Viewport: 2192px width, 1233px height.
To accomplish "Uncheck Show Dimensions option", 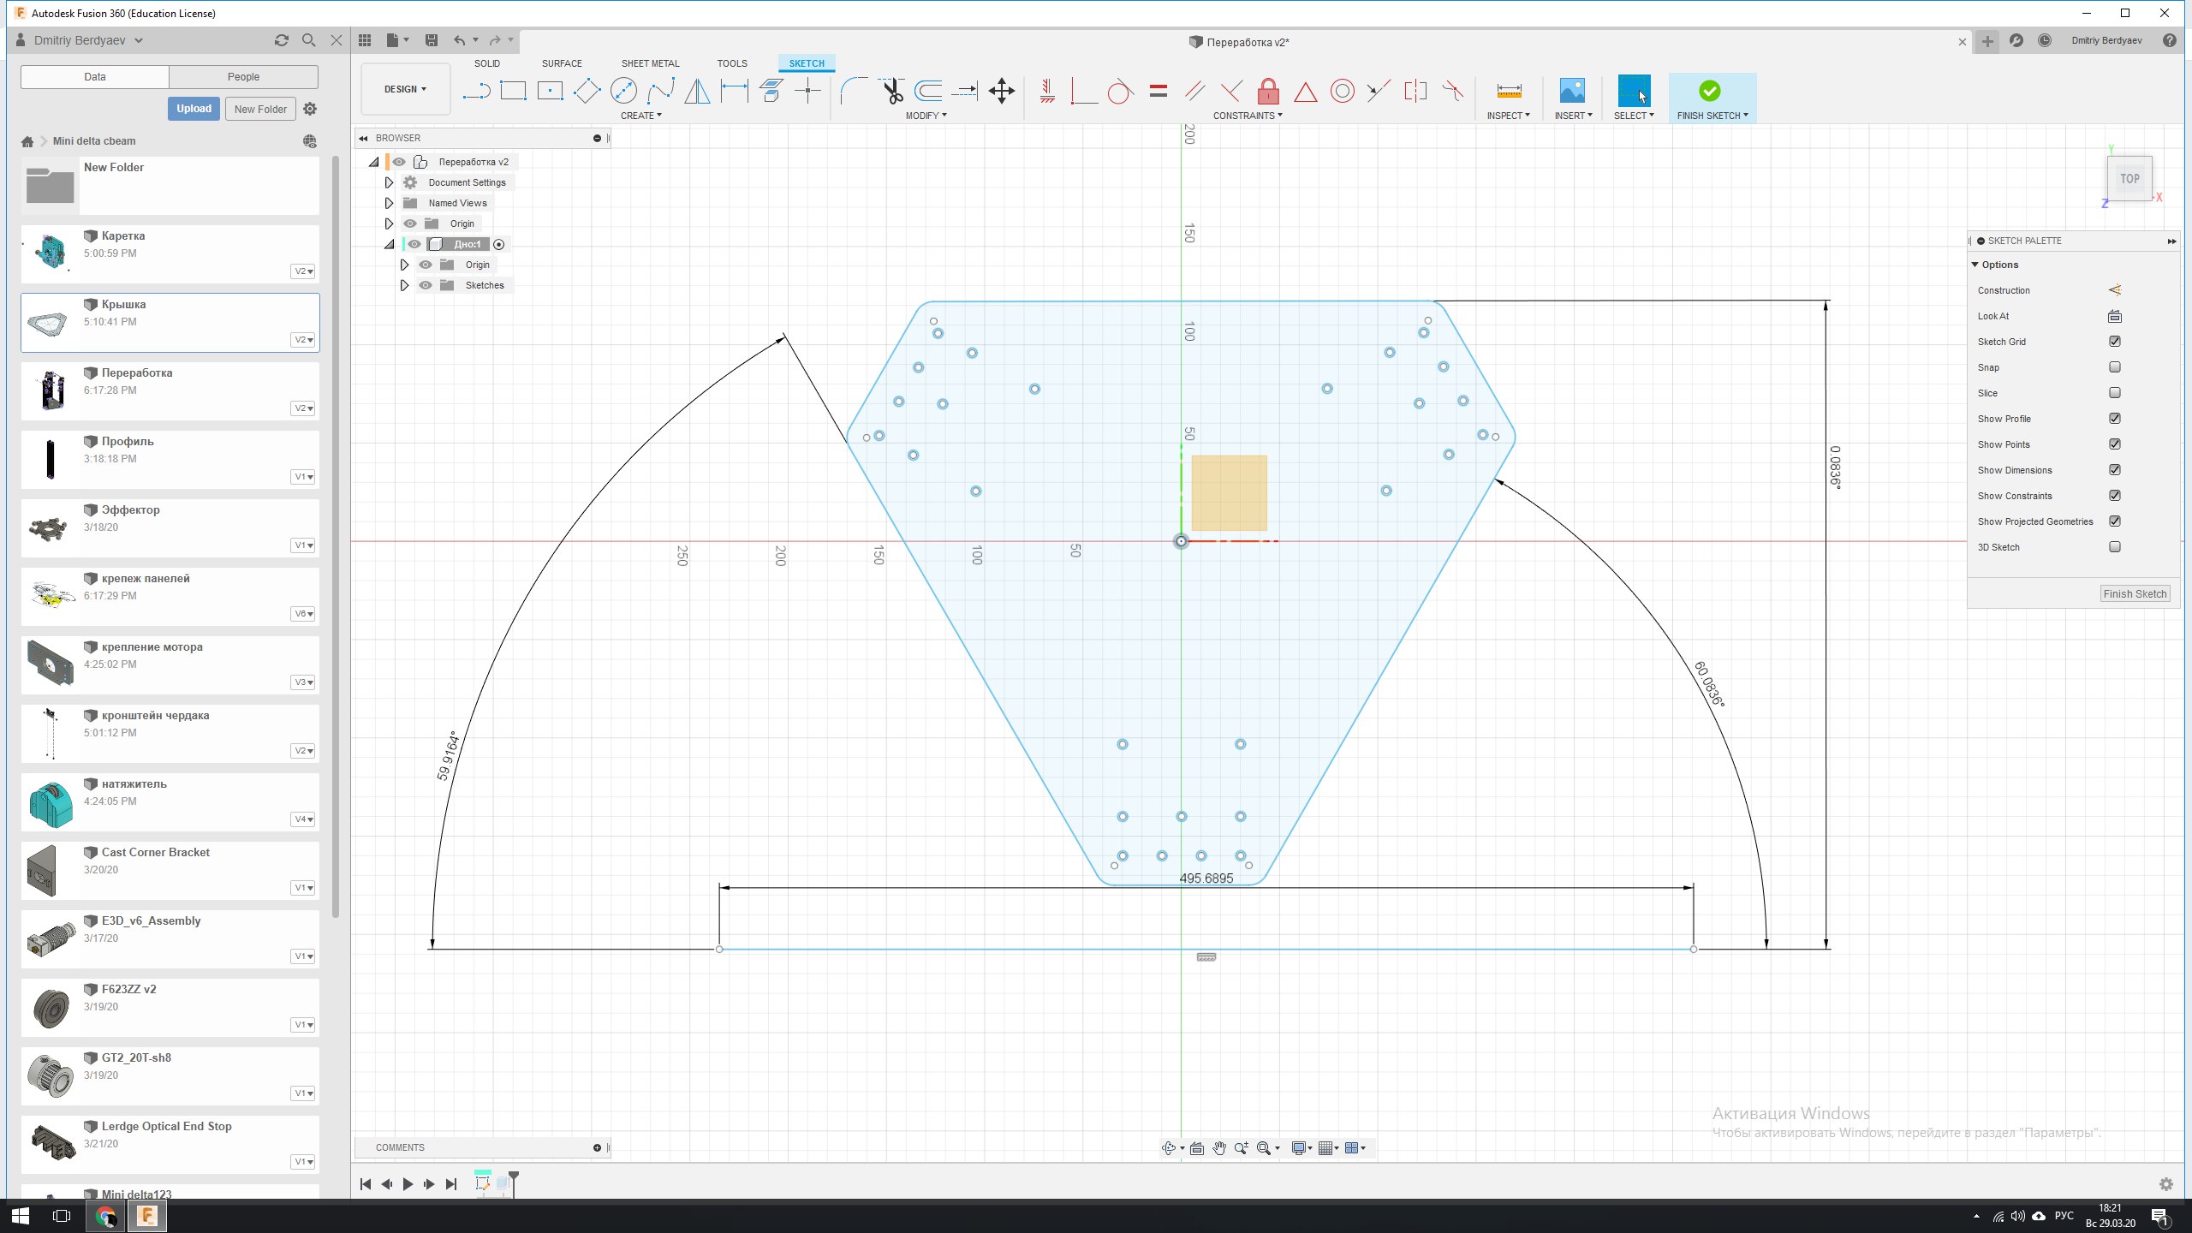I will point(2115,470).
